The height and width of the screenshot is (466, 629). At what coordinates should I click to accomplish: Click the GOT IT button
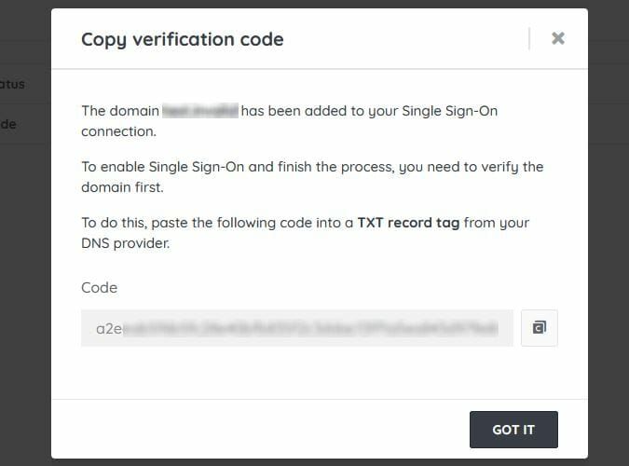(513, 430)
